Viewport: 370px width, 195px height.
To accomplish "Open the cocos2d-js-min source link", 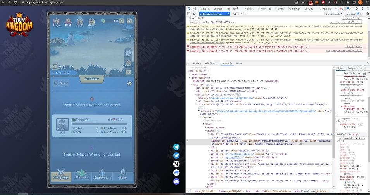I will (346, 22).
